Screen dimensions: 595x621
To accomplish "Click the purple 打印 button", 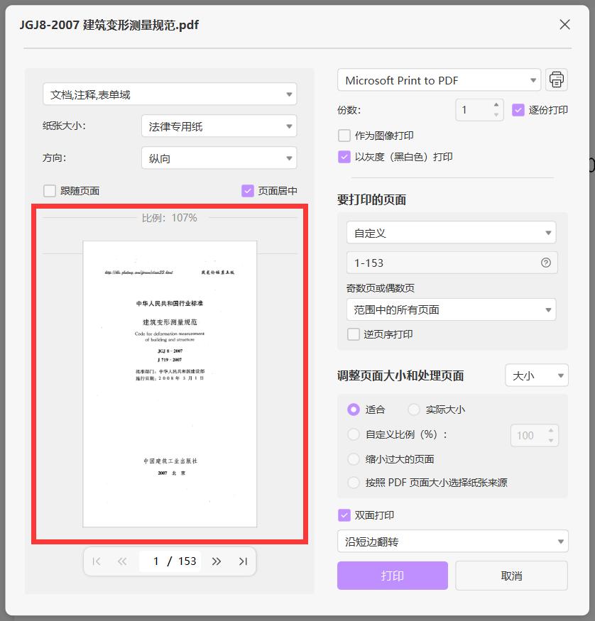I will [393, 576].
